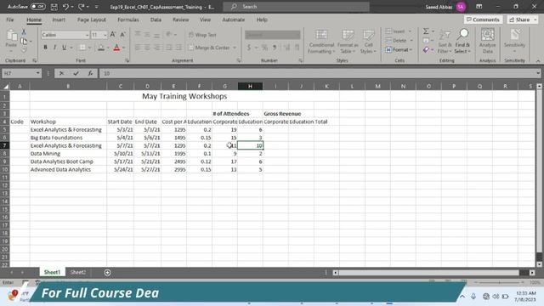The image size is (544, 306).
Task: Toggle the AutoSave switch
Action: tap(37, 7)
